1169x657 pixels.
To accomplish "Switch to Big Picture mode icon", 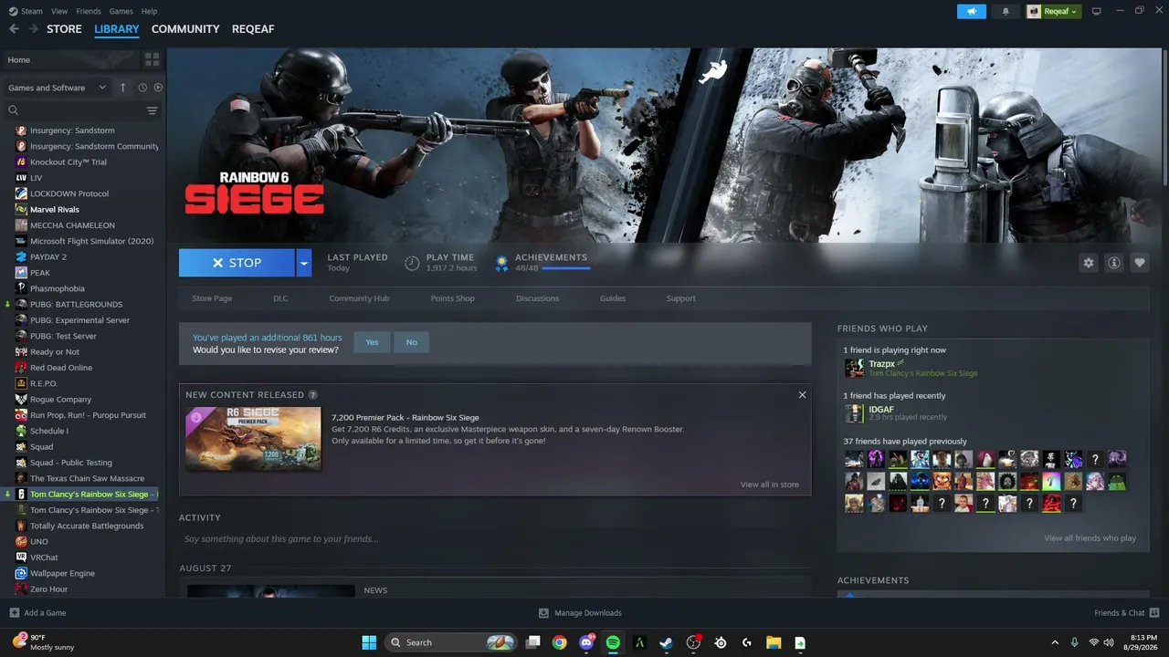I will [x=1097, y=11].
